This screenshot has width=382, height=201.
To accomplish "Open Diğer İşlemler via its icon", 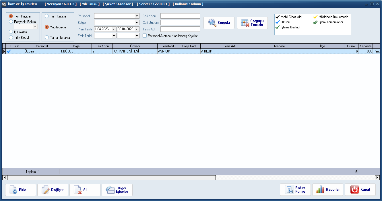I will [110, 190].
